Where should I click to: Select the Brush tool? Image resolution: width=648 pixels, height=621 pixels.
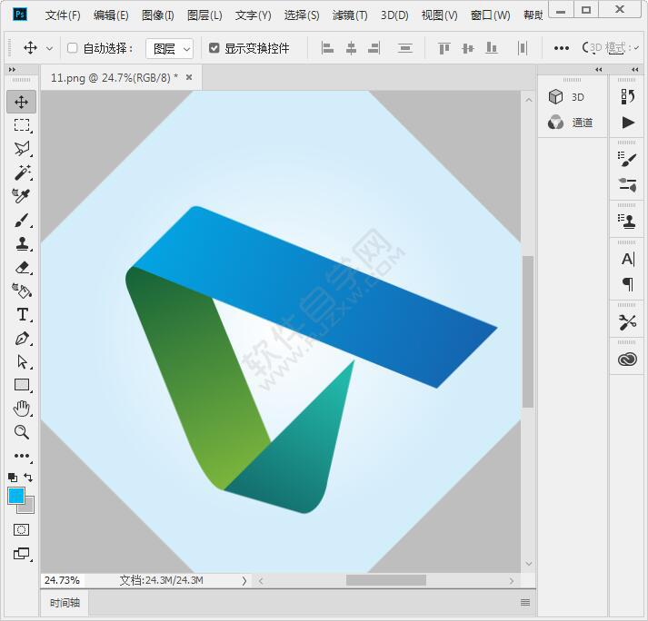[x=22, y=220]
